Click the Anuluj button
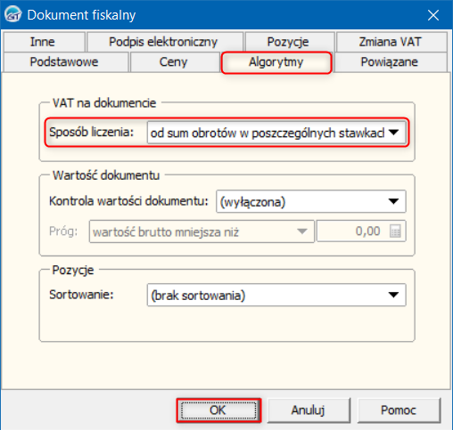 (x=309, y=410)
